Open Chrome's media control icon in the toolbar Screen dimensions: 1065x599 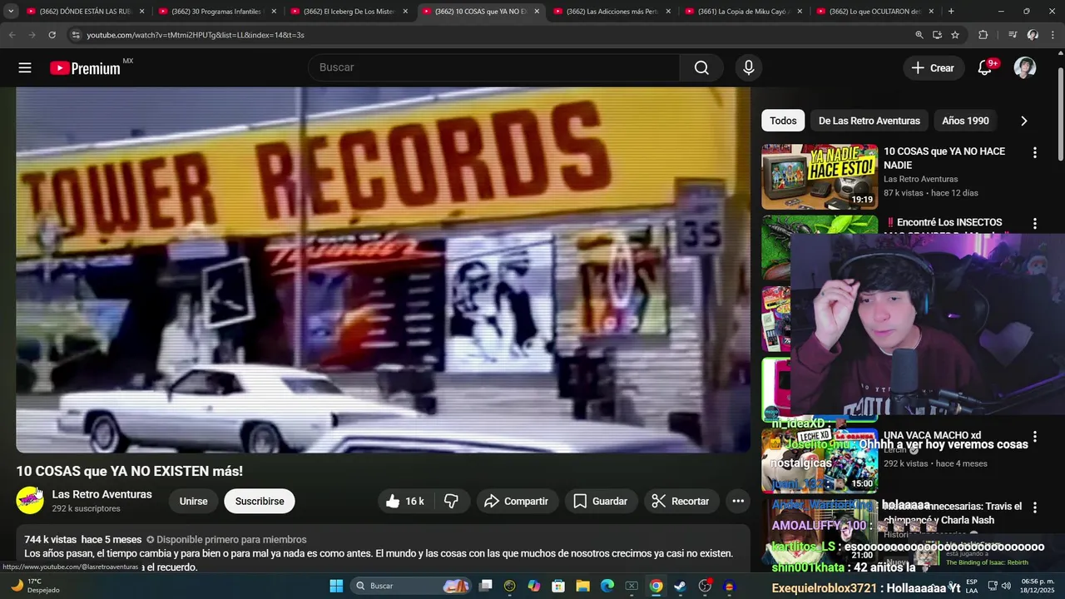pyautogui.click(x=1013, y=35)
